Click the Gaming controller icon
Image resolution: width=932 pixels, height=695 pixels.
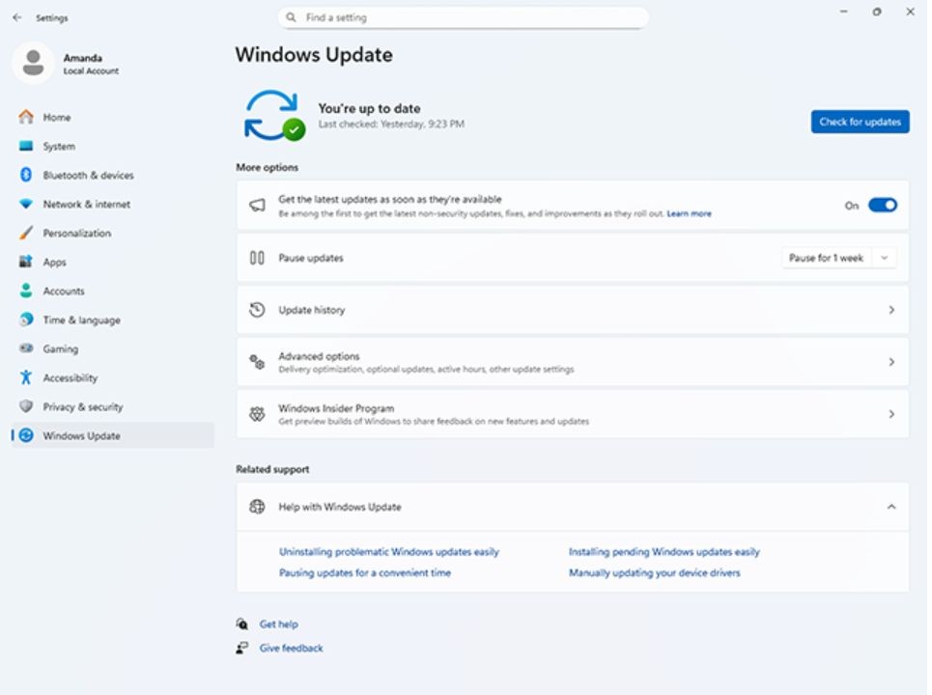pos(26,348)
